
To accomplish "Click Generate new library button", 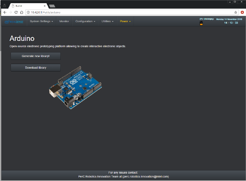I will (x=36, y=56).
